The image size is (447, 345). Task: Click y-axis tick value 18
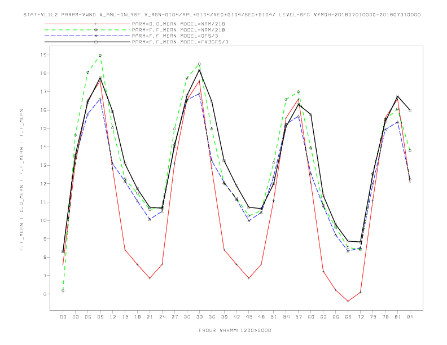point(43,73)
